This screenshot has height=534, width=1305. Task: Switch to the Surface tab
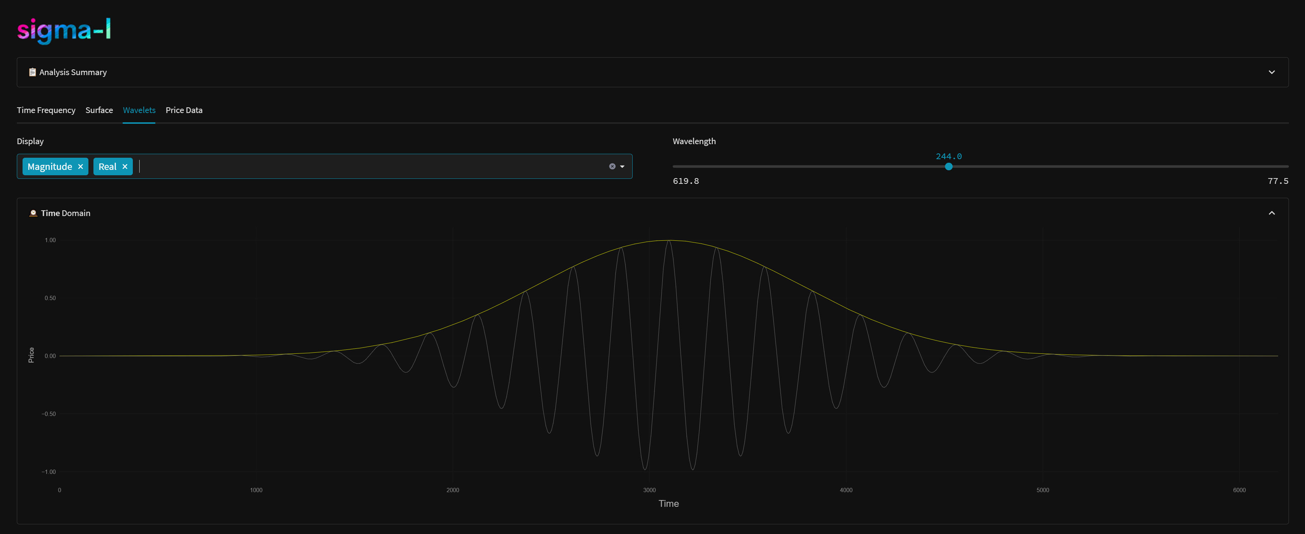[x=99, y=110]
